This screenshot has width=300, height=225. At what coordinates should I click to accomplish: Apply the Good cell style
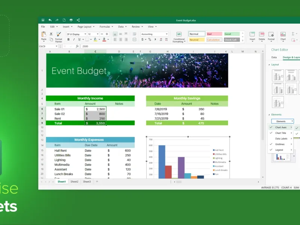(232, 34)
